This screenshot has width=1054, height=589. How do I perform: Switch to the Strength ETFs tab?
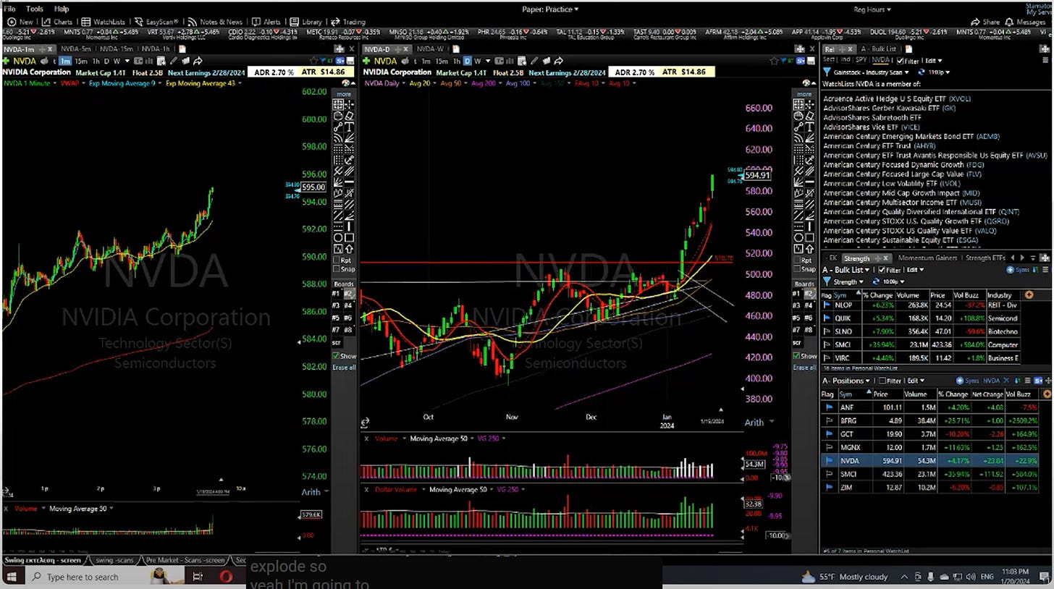(985, 258)
